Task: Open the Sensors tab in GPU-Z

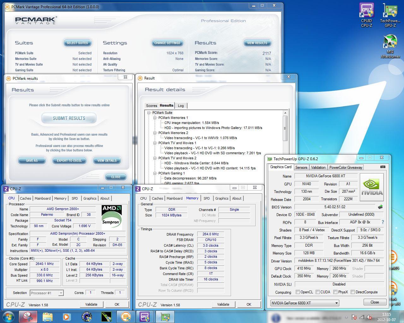Action: pyautogui.click(x=301, y=167)
